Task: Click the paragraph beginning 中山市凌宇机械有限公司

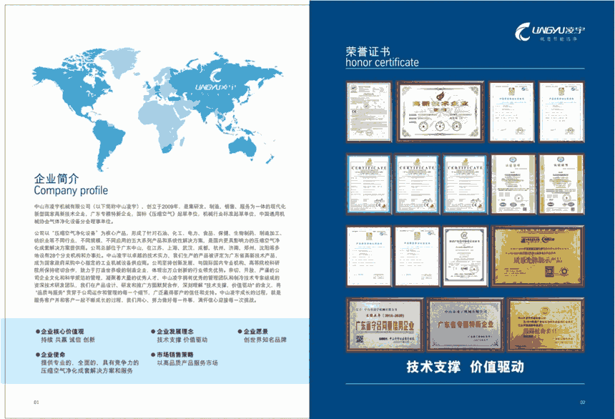Action: point(159,214)
